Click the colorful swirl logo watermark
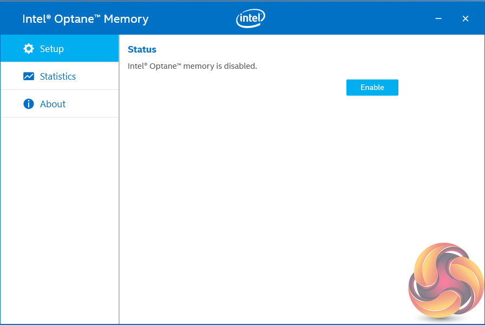485x325 pixels. pyautogui.click(x=446, y=281)
